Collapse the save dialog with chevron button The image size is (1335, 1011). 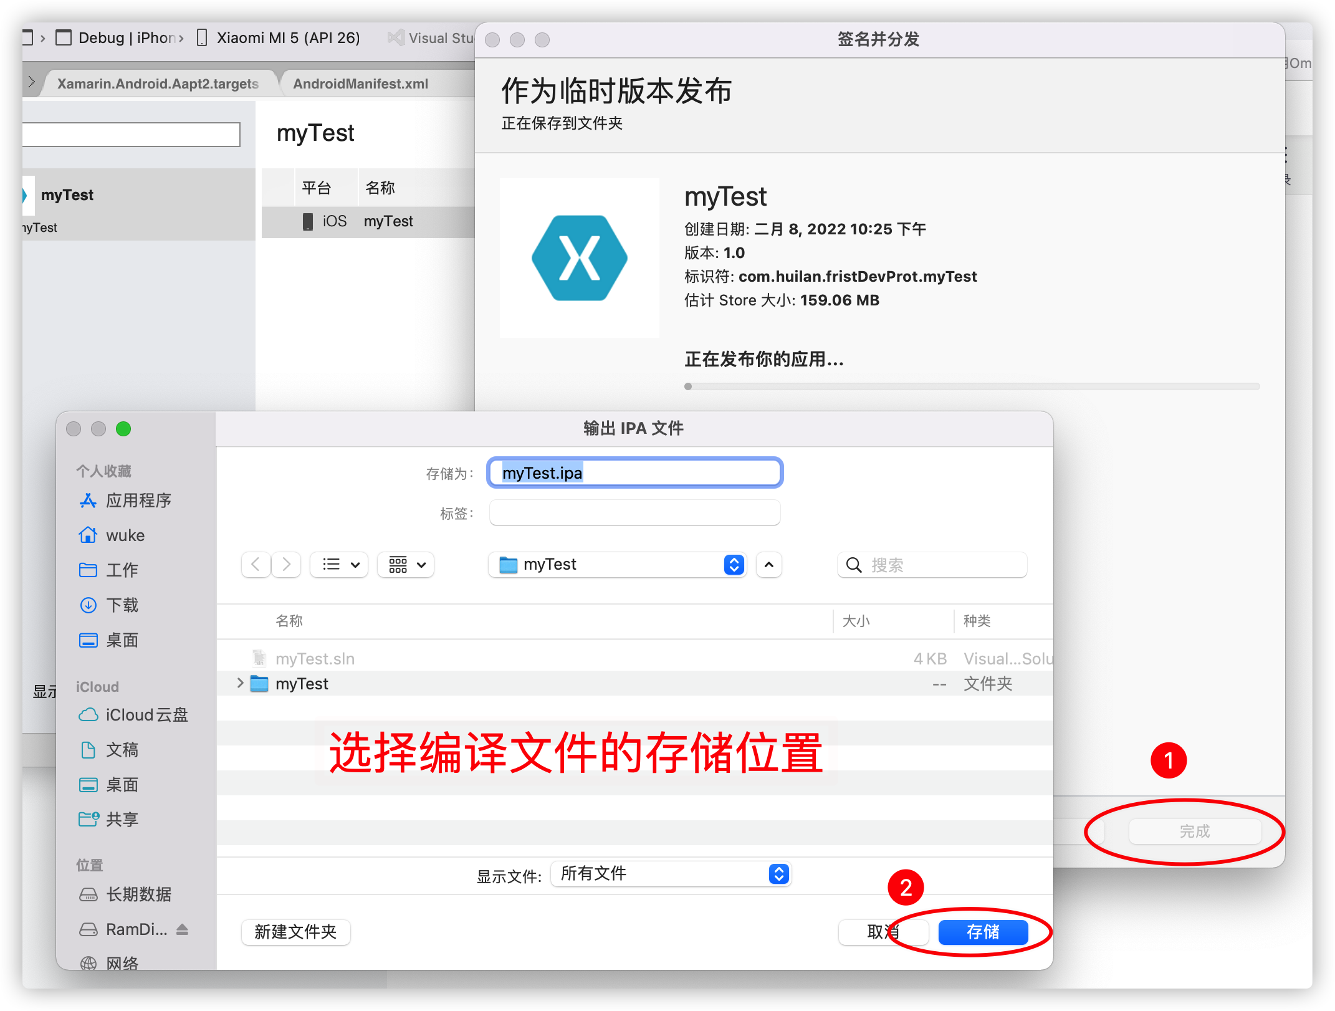click(x=769, y=565)
